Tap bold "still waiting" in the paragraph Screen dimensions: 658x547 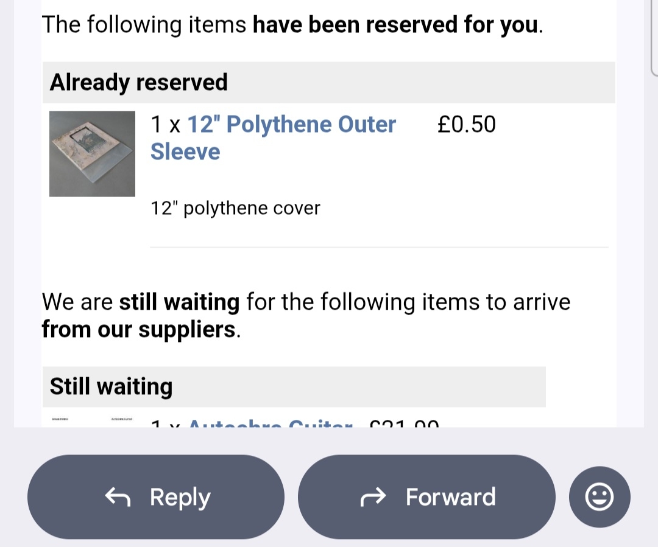179,302
